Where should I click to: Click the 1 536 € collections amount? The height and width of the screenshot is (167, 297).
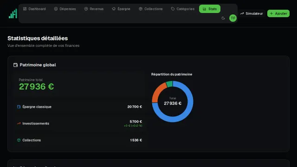coord(136,140)
